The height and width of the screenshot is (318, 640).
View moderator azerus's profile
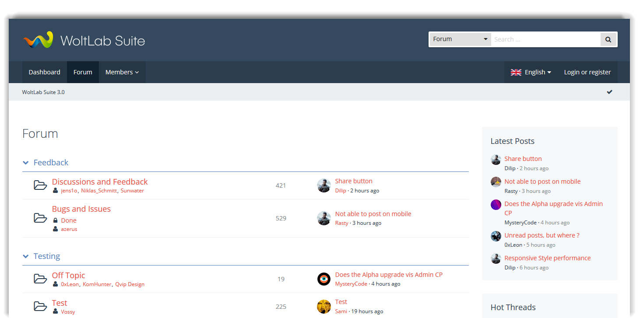point(69,229)
